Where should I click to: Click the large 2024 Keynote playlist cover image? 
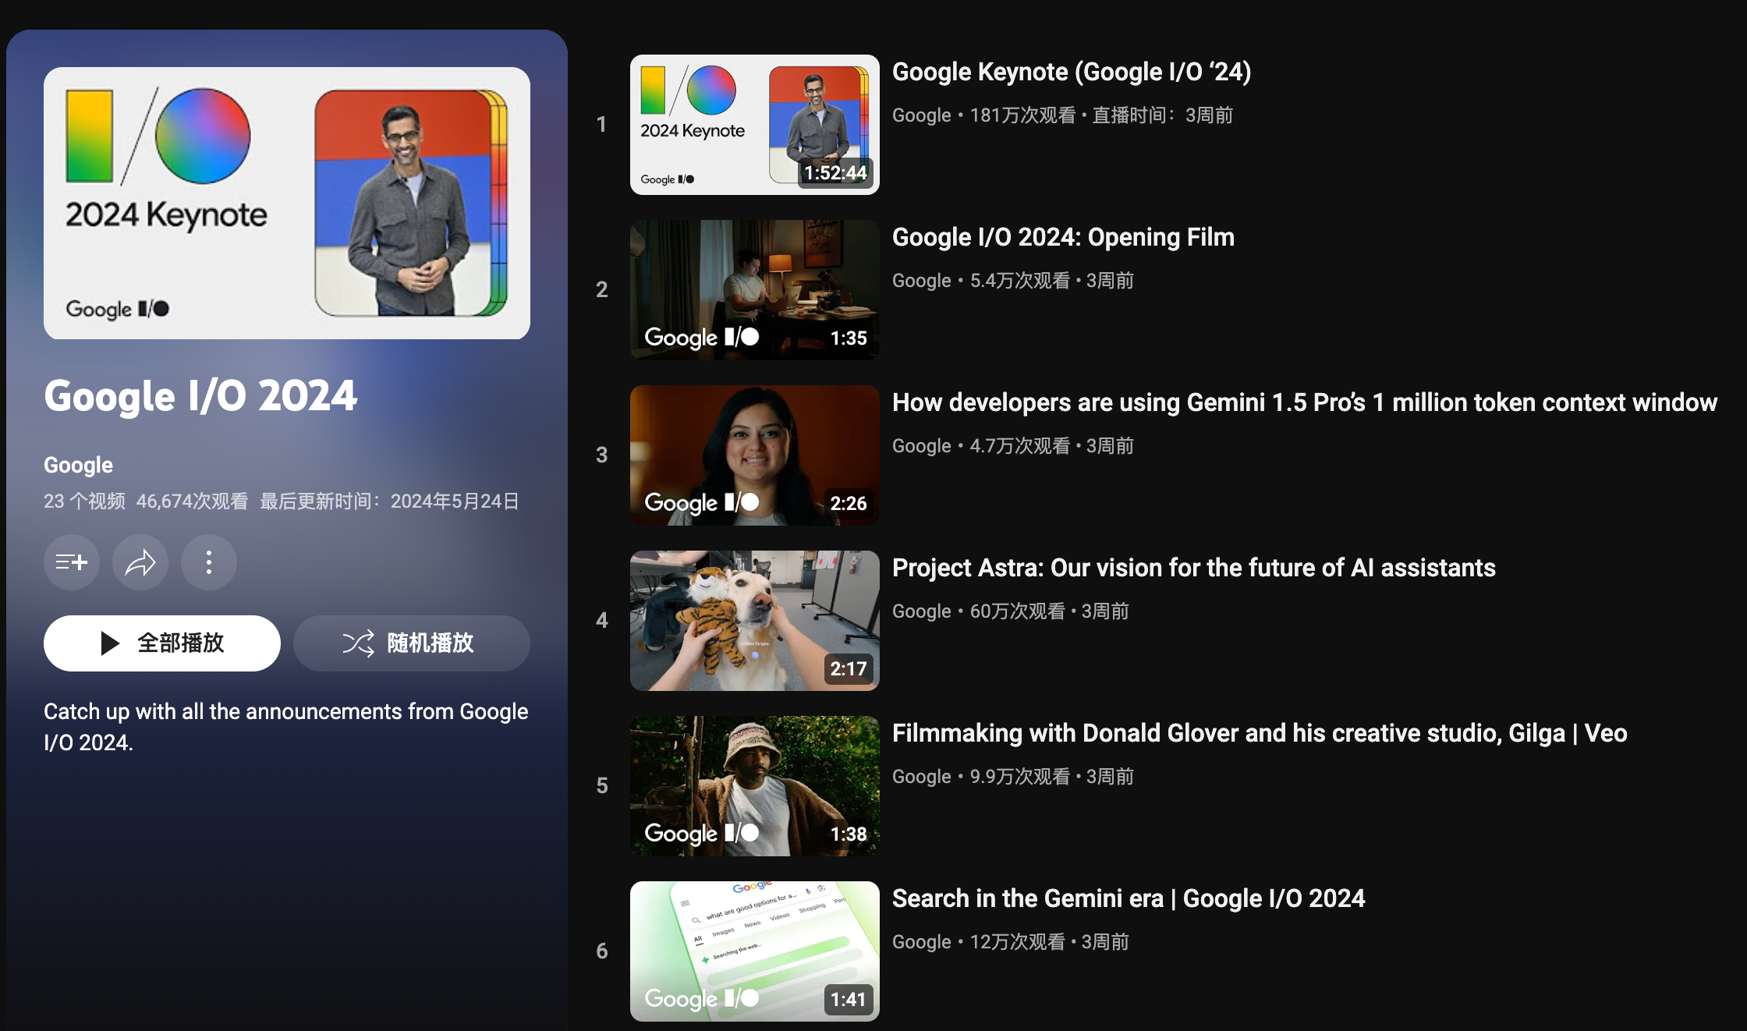click(x=287, y=203)
